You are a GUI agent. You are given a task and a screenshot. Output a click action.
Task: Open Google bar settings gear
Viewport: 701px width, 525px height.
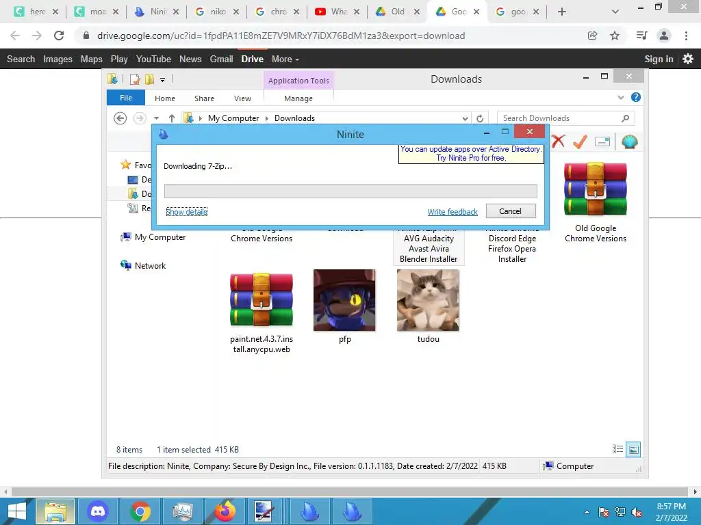pyautogui.click(x=688, y=59)
